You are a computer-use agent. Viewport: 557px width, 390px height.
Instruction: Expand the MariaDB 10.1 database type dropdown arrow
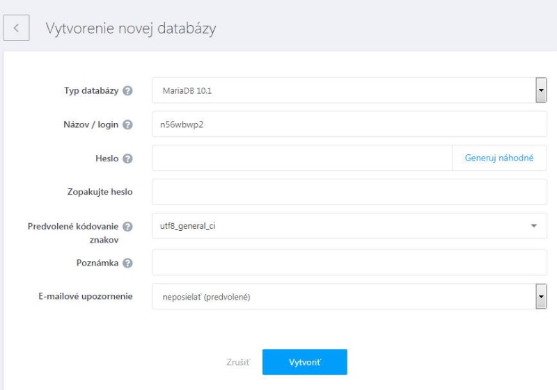[541, 90]
